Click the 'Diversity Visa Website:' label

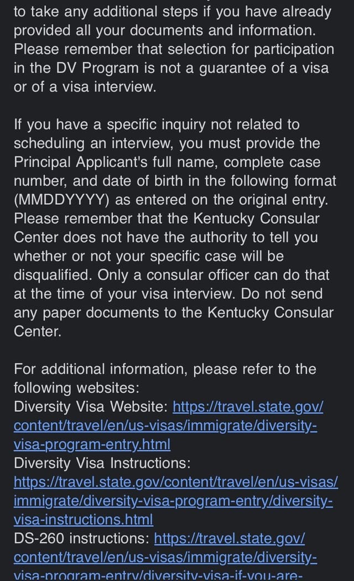coord(91,407)
